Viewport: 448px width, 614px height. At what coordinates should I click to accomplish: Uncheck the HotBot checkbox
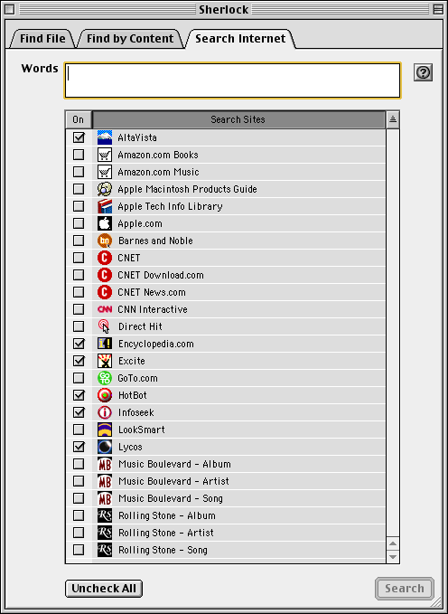79,395
